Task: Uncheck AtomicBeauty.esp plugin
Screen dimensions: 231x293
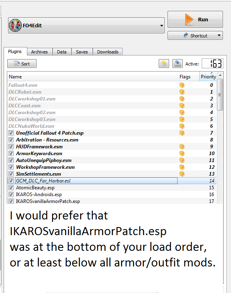Action: coord(11,188)
